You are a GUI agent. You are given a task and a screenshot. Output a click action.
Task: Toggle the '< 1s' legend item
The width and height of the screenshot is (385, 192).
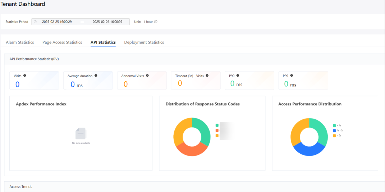(338, 125)
